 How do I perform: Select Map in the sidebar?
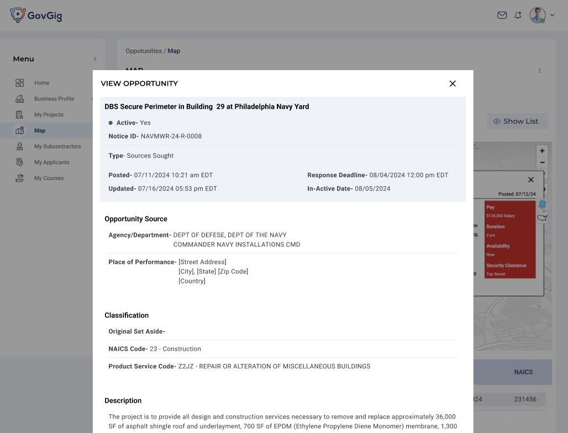point(40,131)
